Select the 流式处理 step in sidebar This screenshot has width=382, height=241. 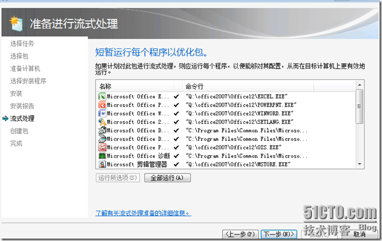click(22, 118)
